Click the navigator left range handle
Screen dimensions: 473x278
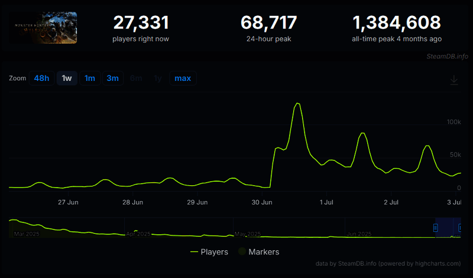tap(436, 228)
